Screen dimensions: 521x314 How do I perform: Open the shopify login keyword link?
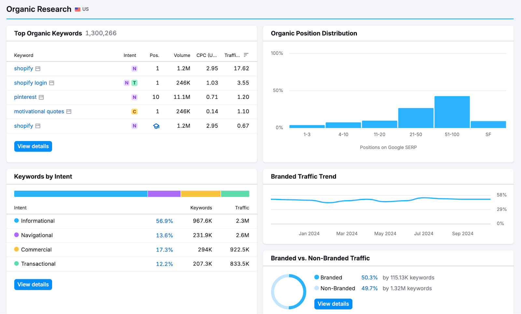(x=31, y=83)
